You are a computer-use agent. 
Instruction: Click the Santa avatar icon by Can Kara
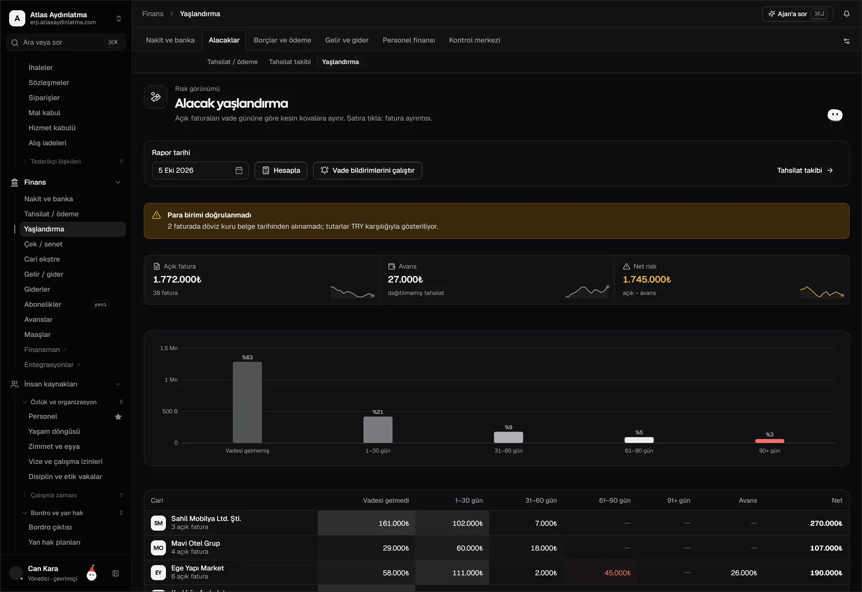coord(92,573)
